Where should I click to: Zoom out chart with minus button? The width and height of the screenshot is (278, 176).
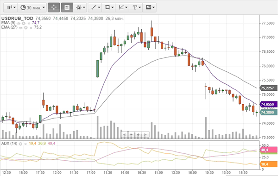[x=132, y=135]
